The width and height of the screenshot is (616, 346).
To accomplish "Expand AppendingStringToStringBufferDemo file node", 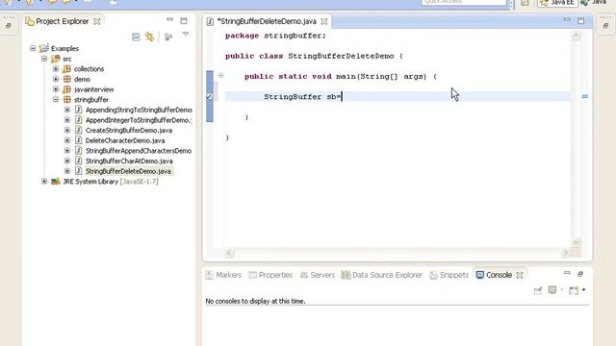I will [67, 110].
